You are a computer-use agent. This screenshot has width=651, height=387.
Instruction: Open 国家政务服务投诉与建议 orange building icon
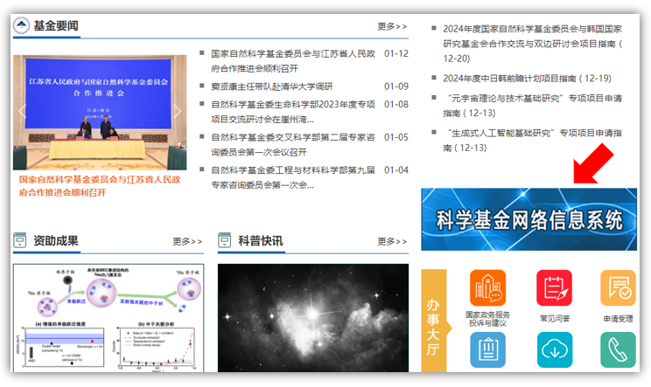487,287
